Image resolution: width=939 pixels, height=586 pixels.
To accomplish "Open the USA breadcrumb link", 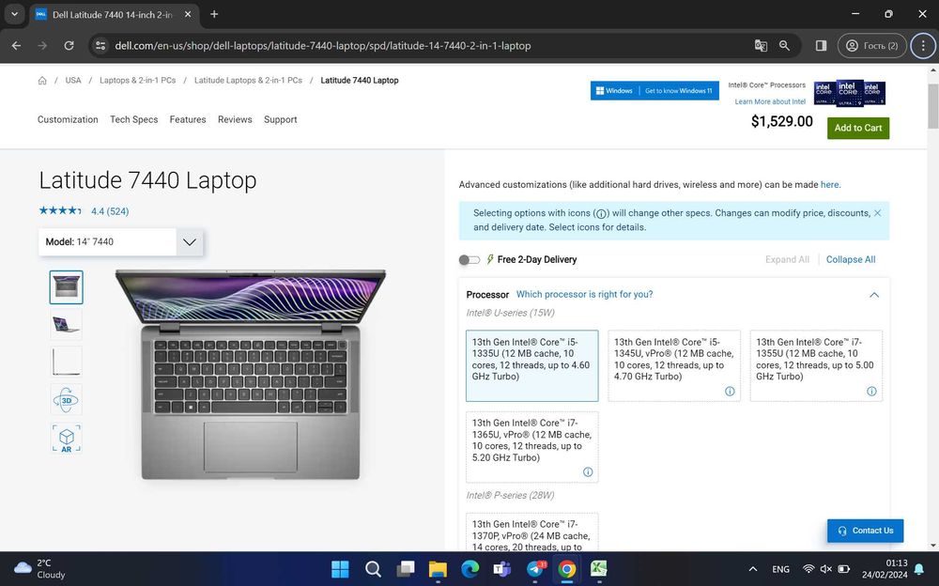I will tap(73, 80).
